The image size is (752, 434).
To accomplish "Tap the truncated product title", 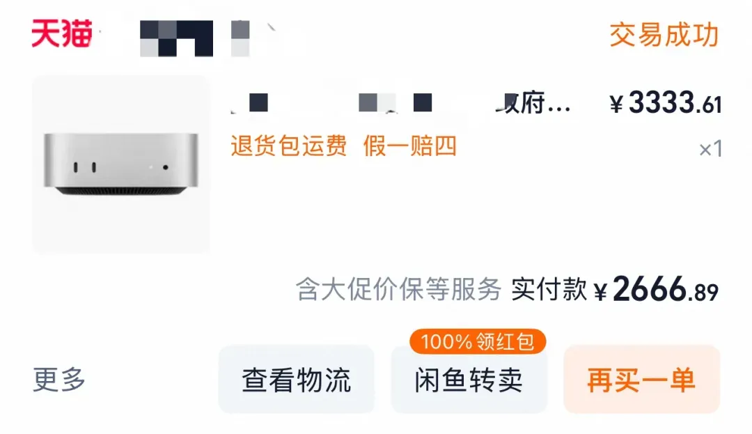I will [400, 102].
